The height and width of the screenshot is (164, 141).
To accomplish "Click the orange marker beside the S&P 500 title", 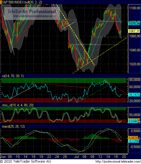I will [x=1, y=2].
